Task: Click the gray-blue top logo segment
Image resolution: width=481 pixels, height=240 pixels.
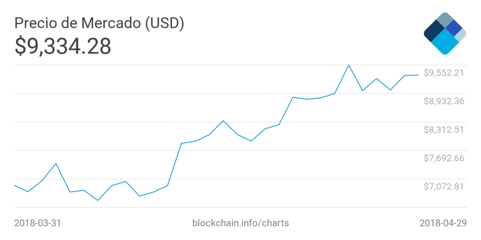Action: (445, 19)
